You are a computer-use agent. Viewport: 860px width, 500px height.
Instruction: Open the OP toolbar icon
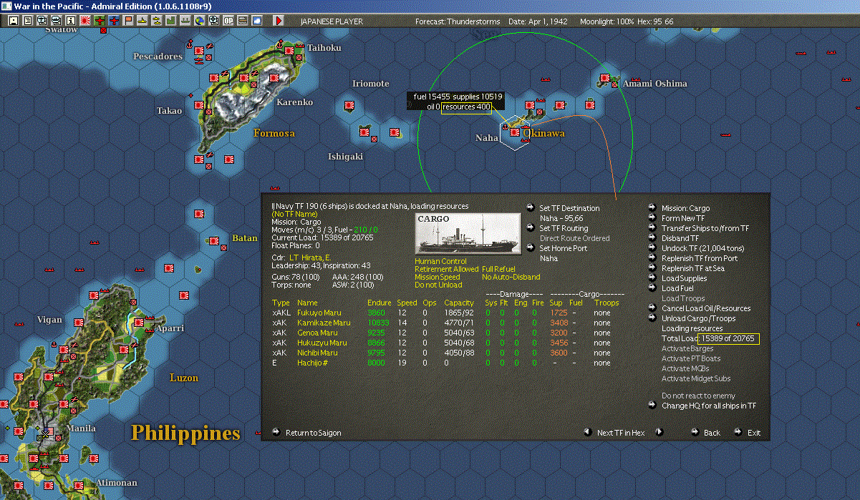point(228,21)
